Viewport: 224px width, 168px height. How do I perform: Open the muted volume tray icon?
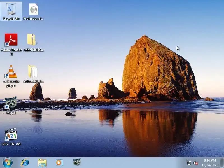[x=196, y=163]
